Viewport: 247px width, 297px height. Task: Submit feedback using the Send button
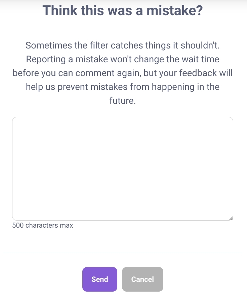pos(99,279)
